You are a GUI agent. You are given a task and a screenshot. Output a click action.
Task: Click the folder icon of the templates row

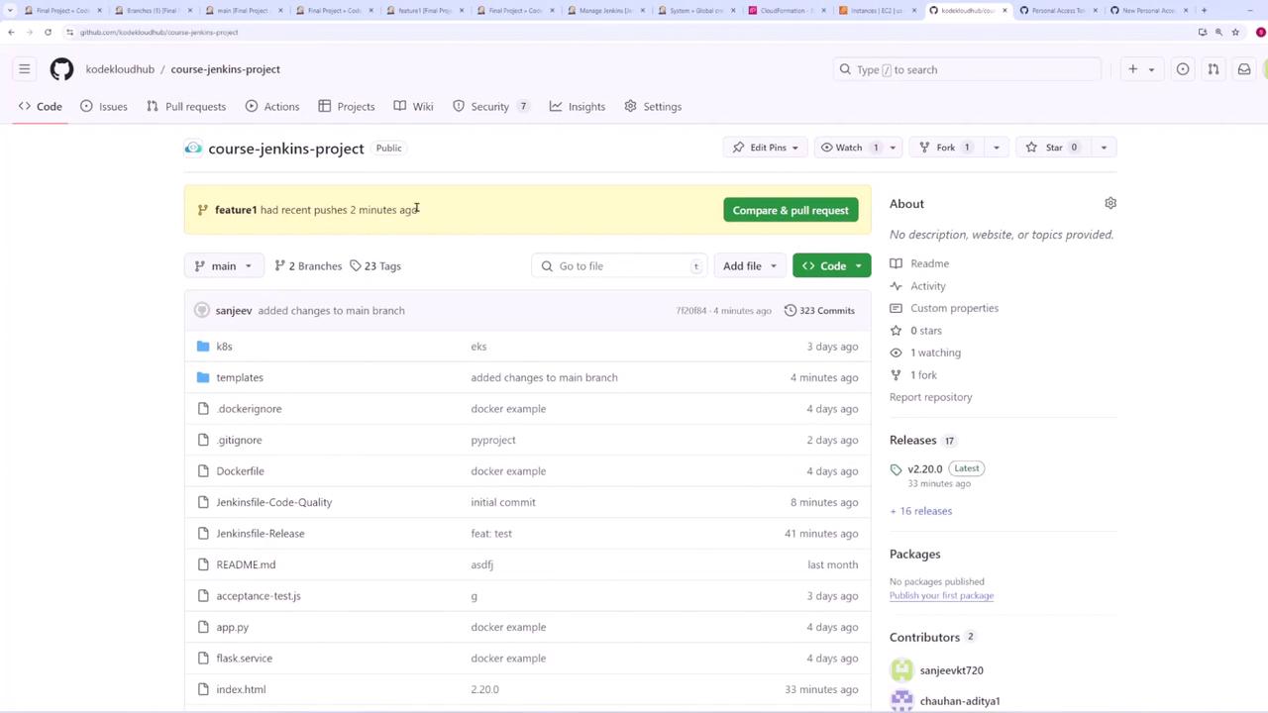(203, 377)
